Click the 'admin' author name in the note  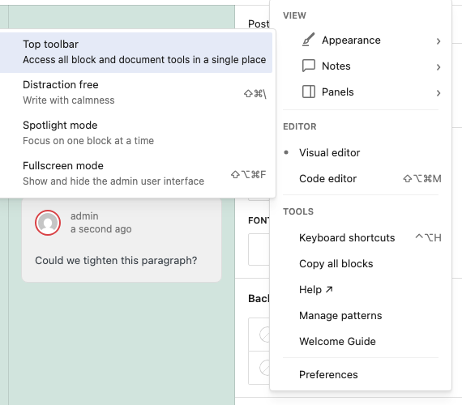click(84, 216)
